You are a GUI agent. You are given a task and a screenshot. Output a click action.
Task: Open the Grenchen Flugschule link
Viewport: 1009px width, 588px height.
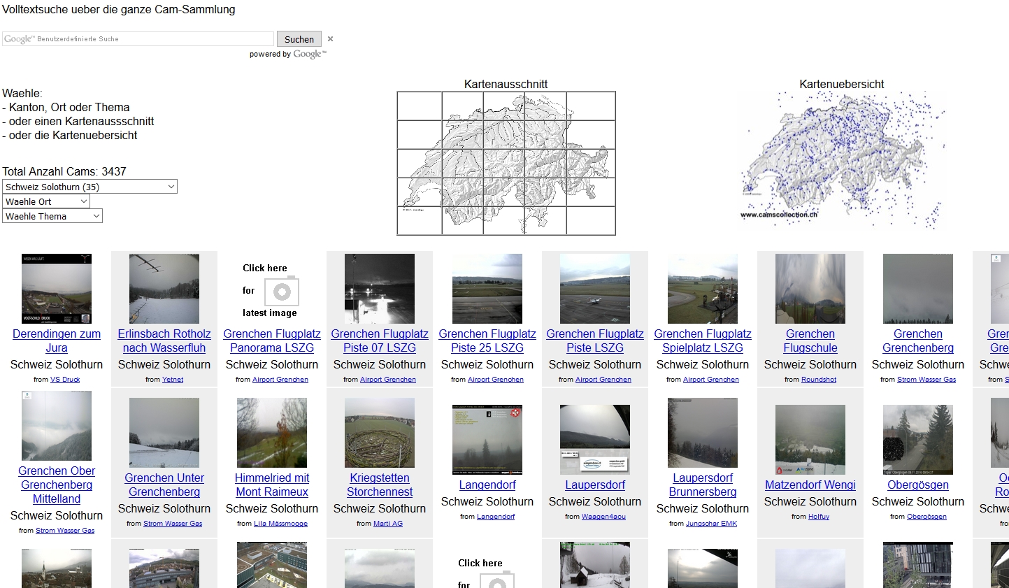pos(810,341)
